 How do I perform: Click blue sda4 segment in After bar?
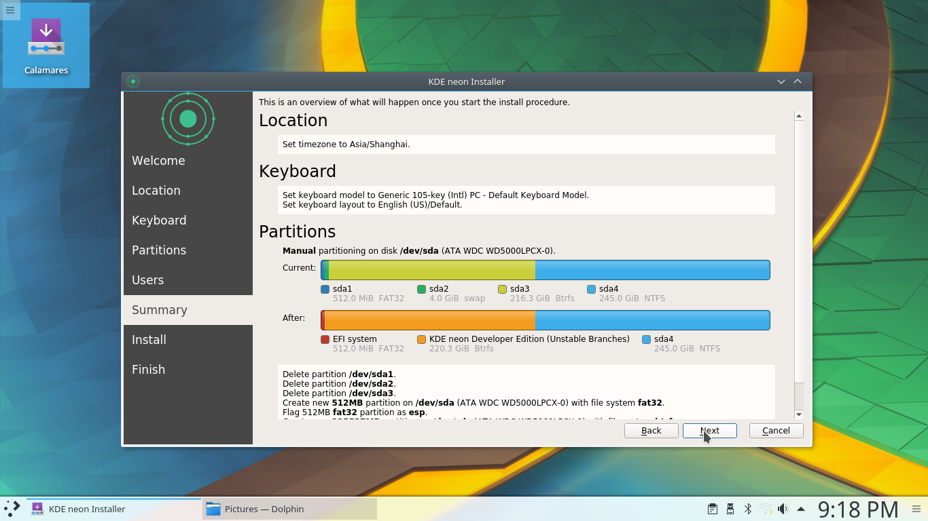652,320
